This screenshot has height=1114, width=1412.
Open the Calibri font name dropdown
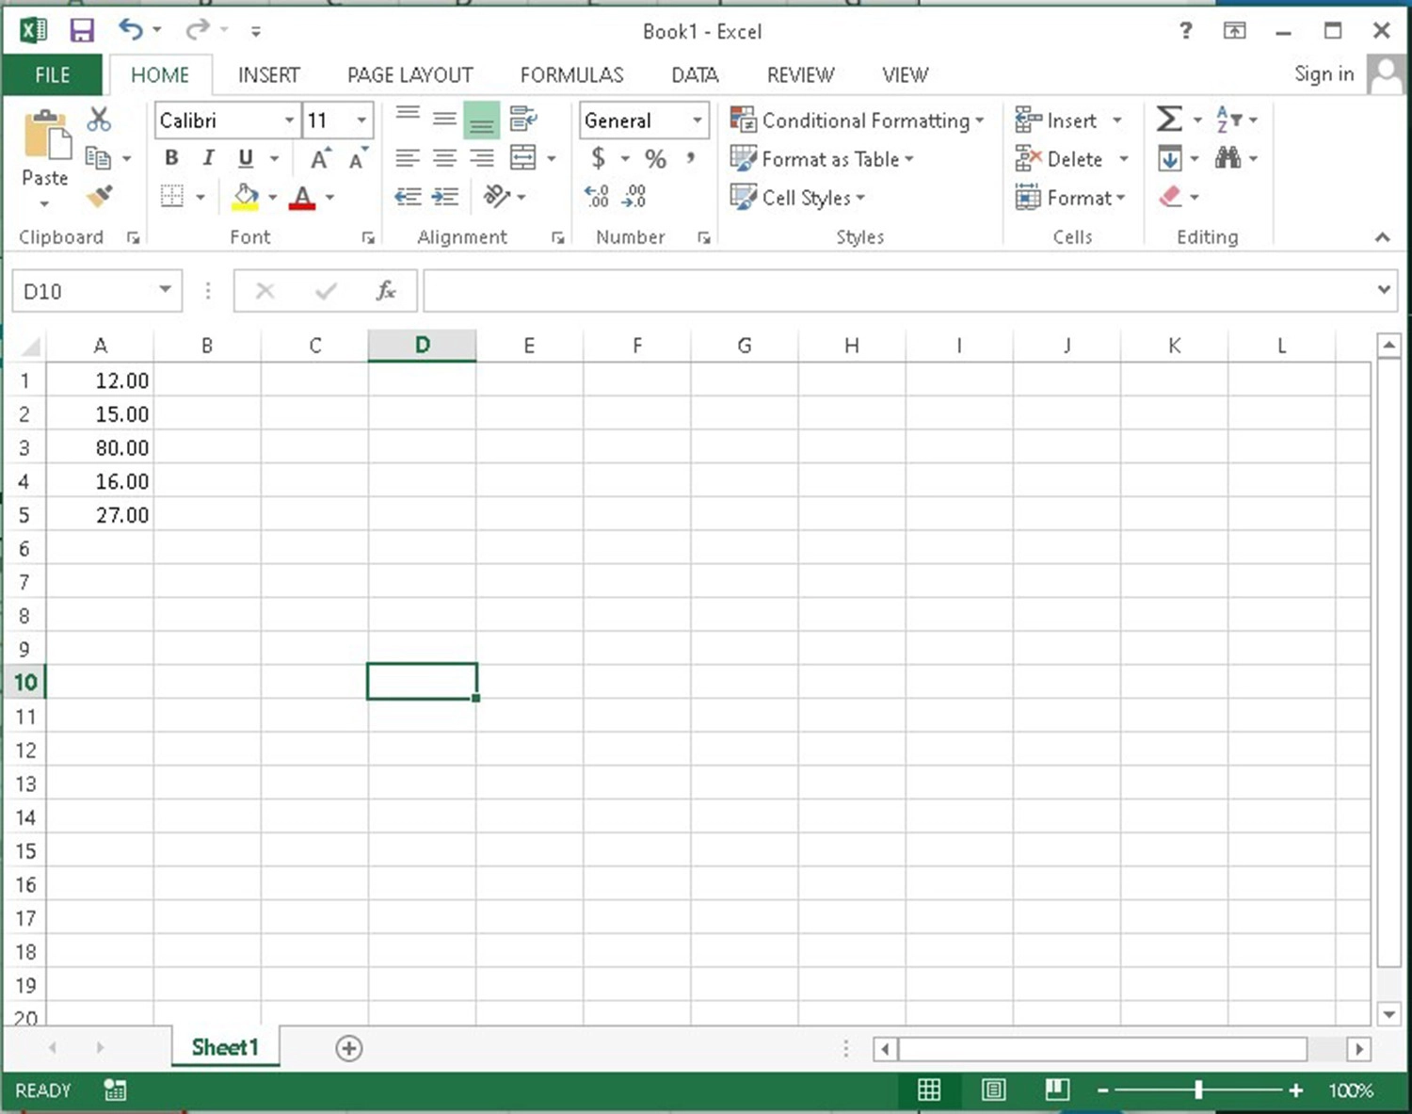click(289, 121)
